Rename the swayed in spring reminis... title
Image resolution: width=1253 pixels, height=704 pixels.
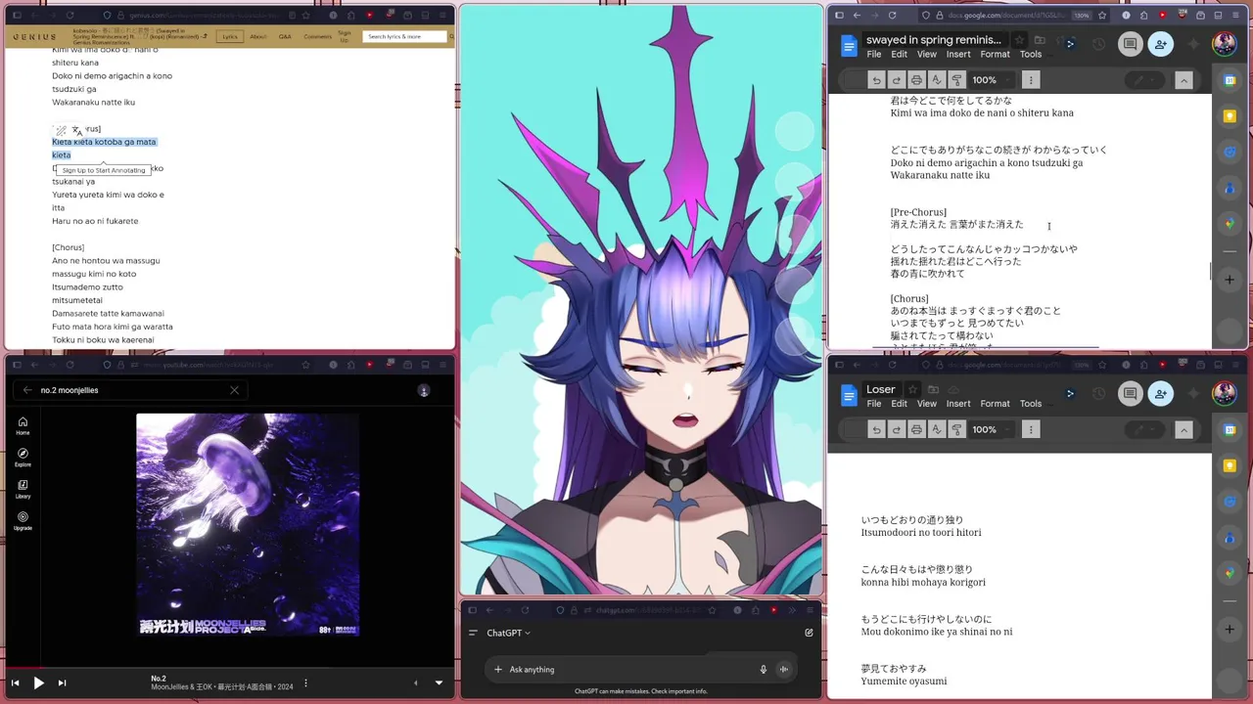tap(934, 40)
